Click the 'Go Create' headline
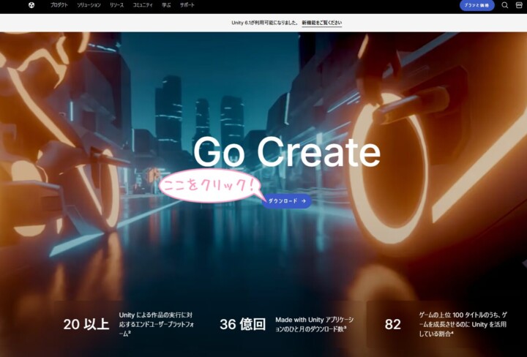 pos(287,152)
